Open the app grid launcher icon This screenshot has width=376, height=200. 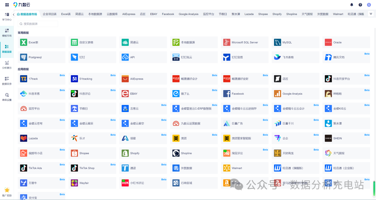coord(7,5)
